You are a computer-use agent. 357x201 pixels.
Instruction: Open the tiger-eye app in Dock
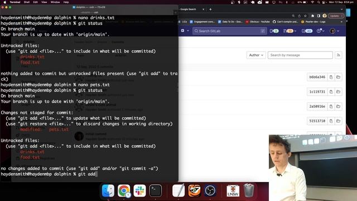click(x=194, y=190)
